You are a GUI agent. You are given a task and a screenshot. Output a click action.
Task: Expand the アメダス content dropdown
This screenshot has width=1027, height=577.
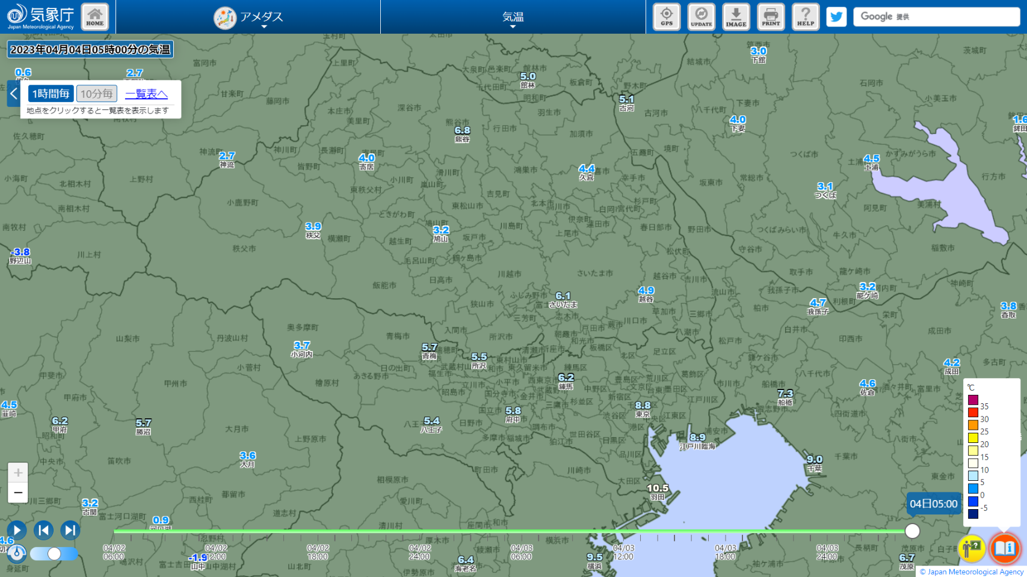coord(248,17)
